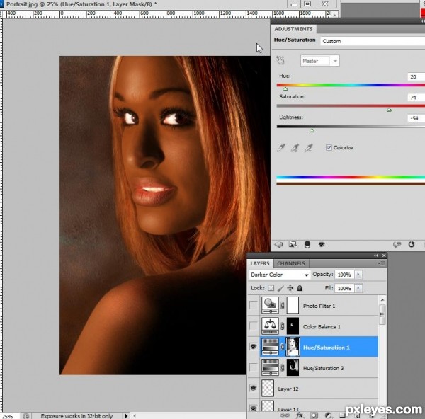The image size is (425, 419).
Task: Click Hue/Saturation 1 adjustment icon thumbnail
Action: click(x=270, y=347)
